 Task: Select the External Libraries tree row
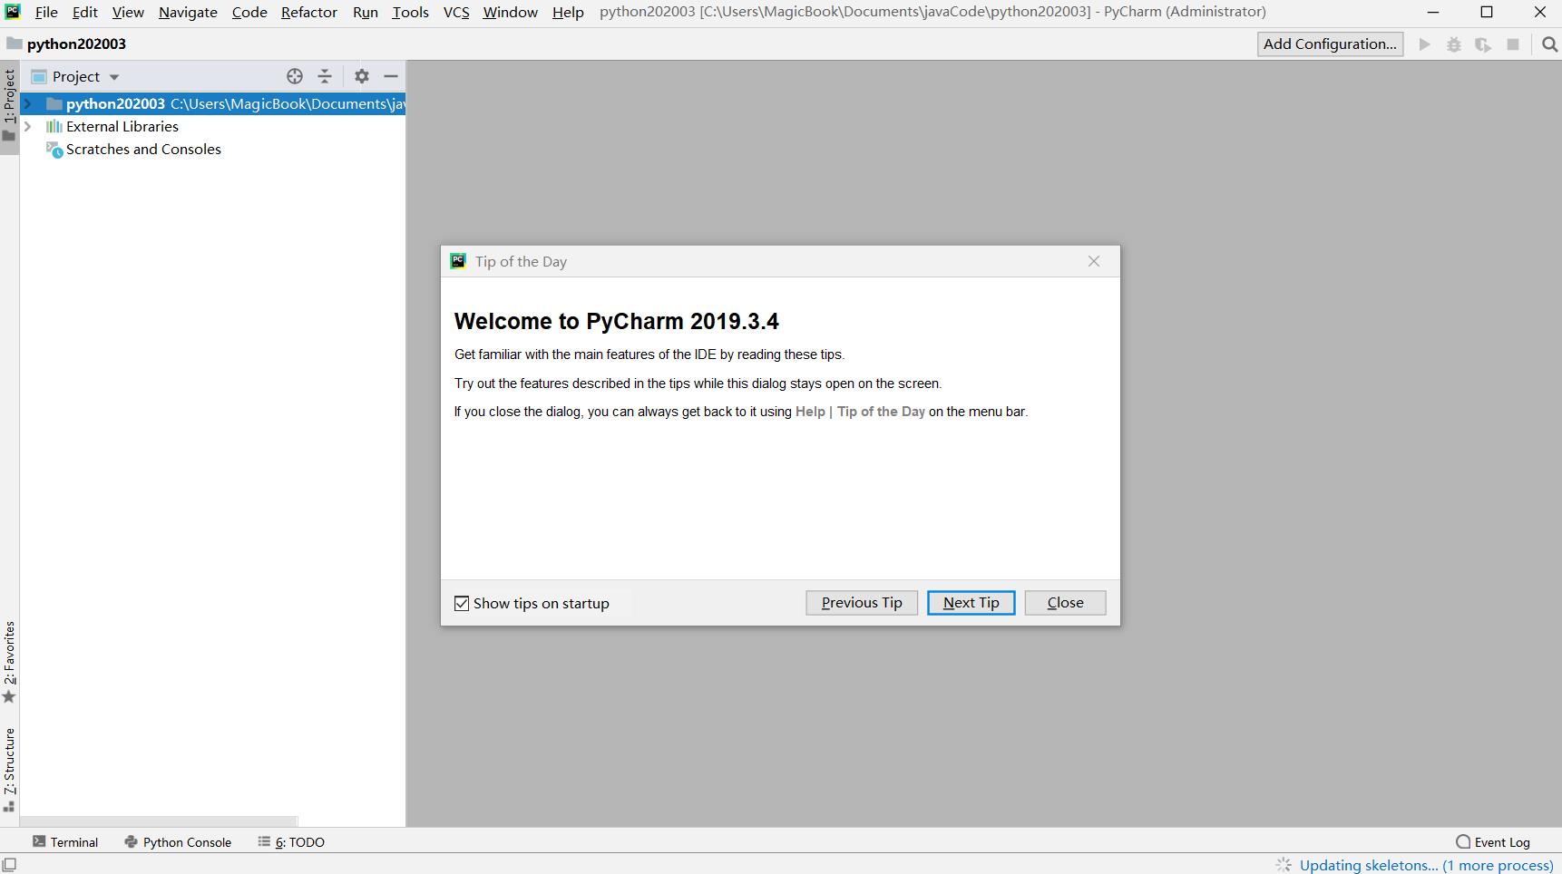pos(212,126)
